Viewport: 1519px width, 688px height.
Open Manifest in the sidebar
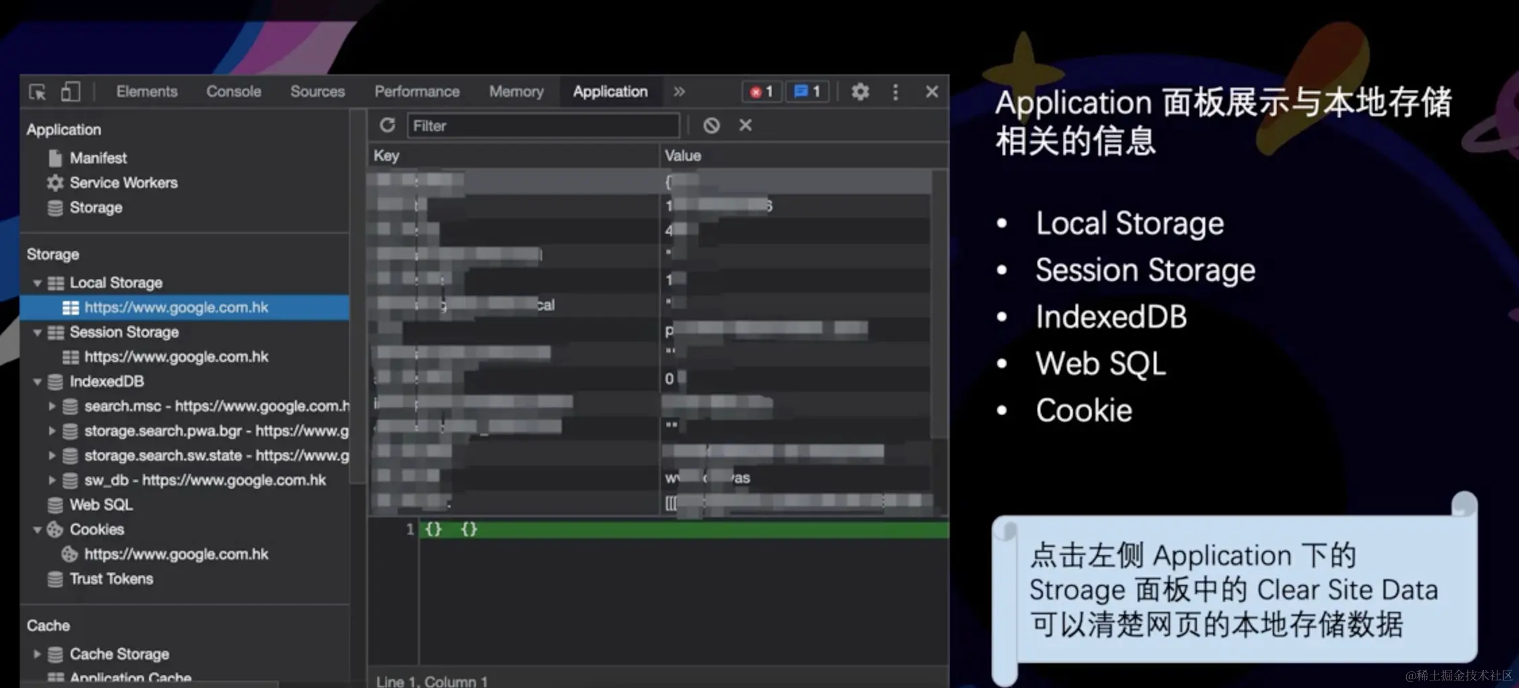(x=99, y=158)
